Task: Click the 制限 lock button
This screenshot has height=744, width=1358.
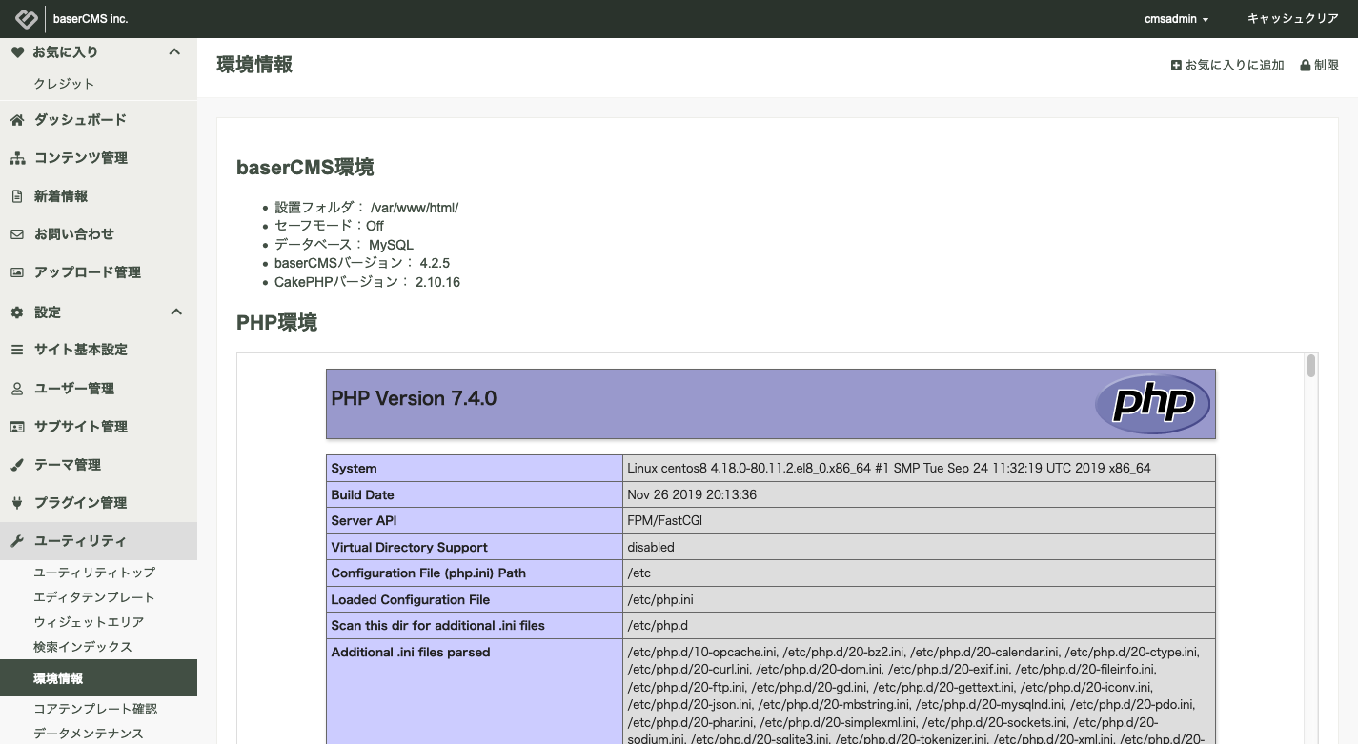Action: coord(1320,66)
